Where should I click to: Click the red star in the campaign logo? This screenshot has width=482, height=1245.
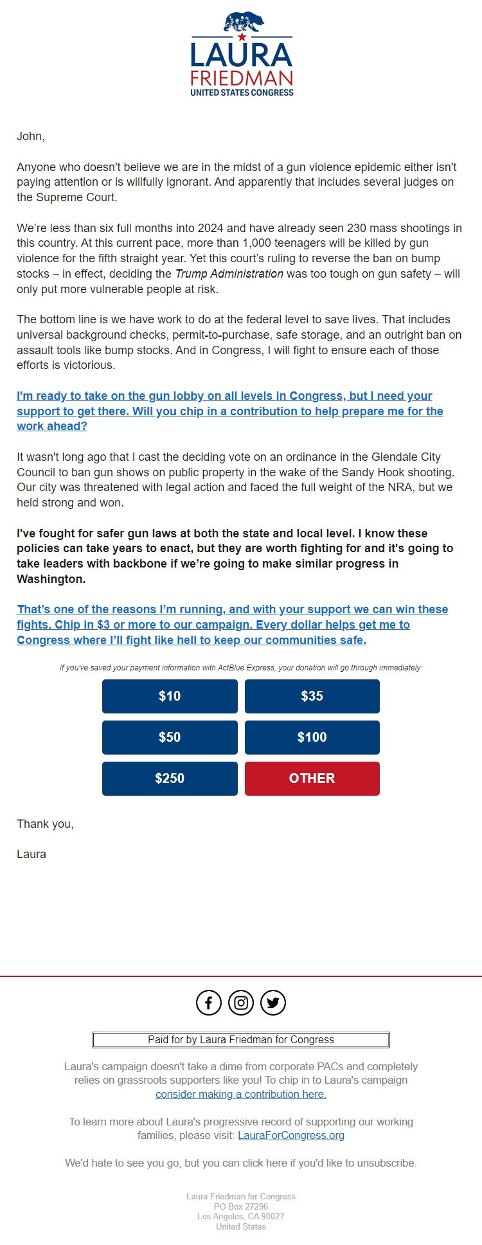[x=240, y=37]
